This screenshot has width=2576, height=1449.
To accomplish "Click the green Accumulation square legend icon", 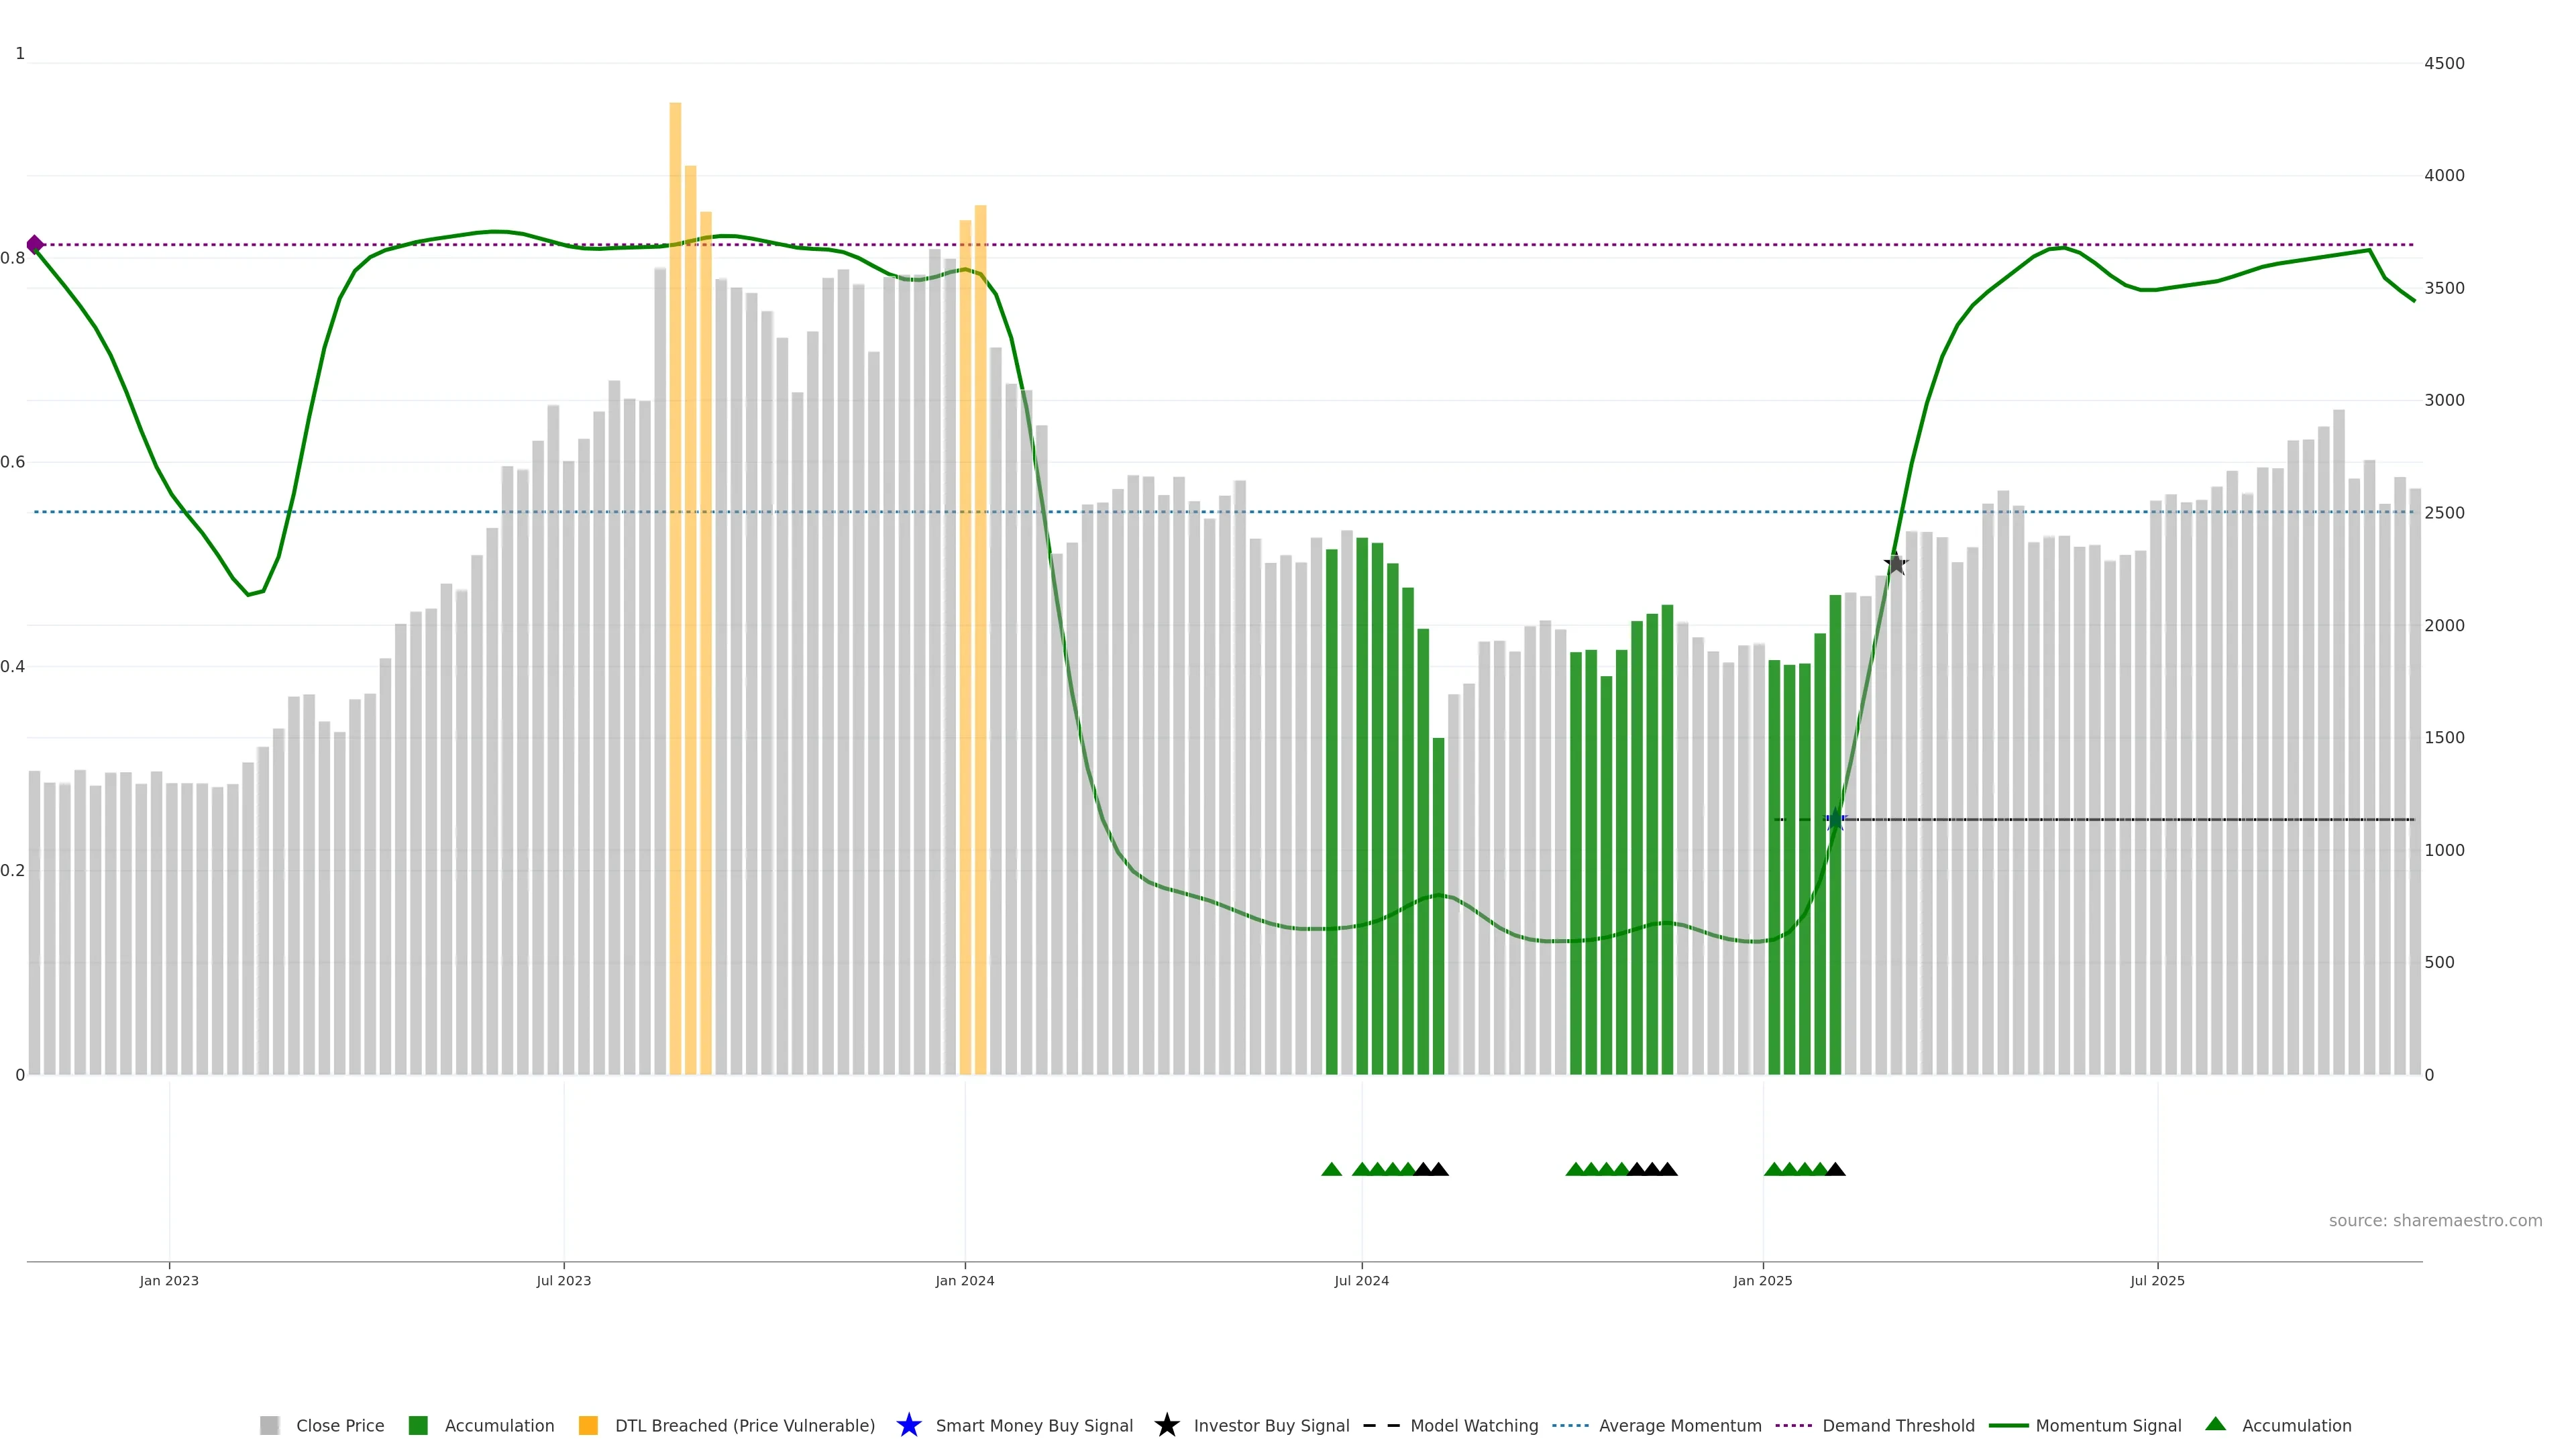I will tap(418, 1425).
